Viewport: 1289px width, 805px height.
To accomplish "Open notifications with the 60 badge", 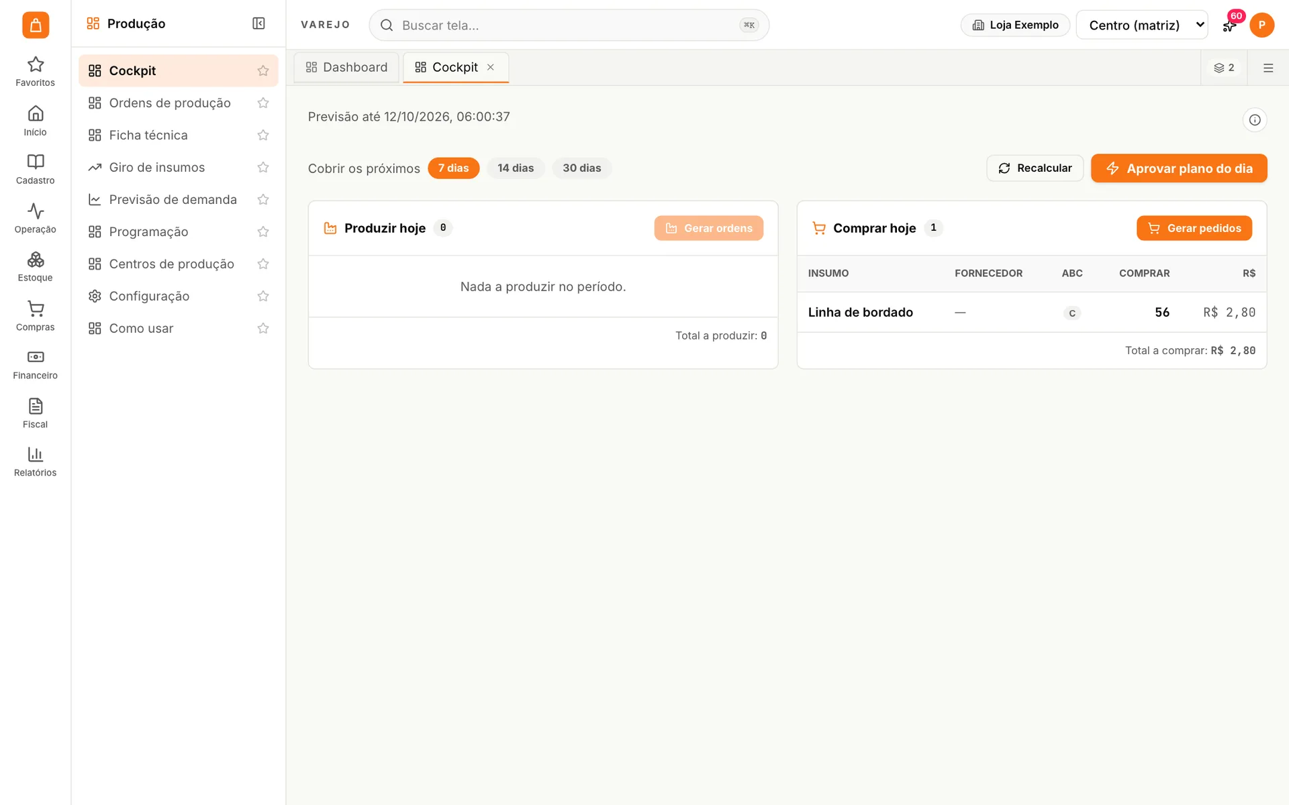I will (x=1230, y=25).
